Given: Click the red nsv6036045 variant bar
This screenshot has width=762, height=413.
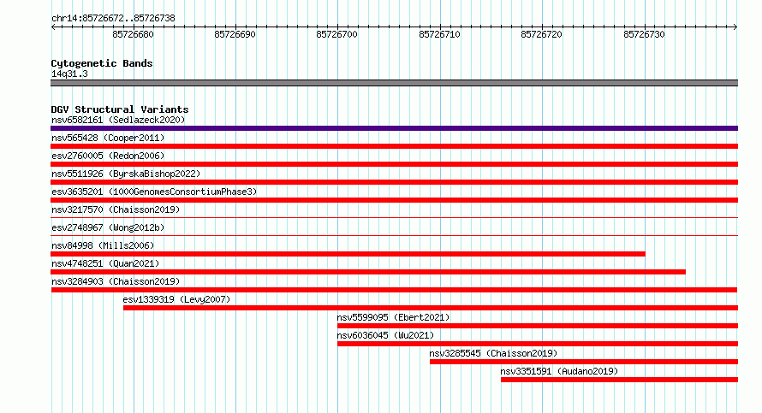Looking at the screenshot, I should pos(538,344).
